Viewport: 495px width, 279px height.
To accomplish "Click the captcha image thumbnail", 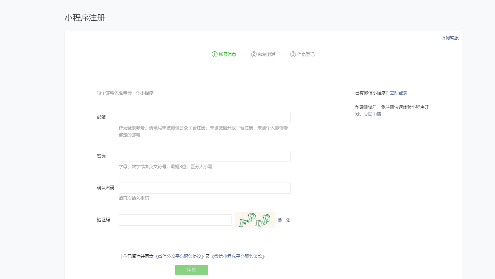I will (255, 220).
